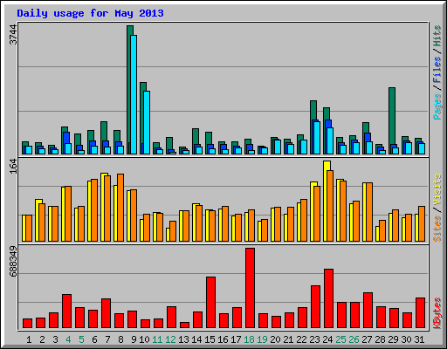
Task: Click the red KBytes bar for day 18
Action: 250,288
